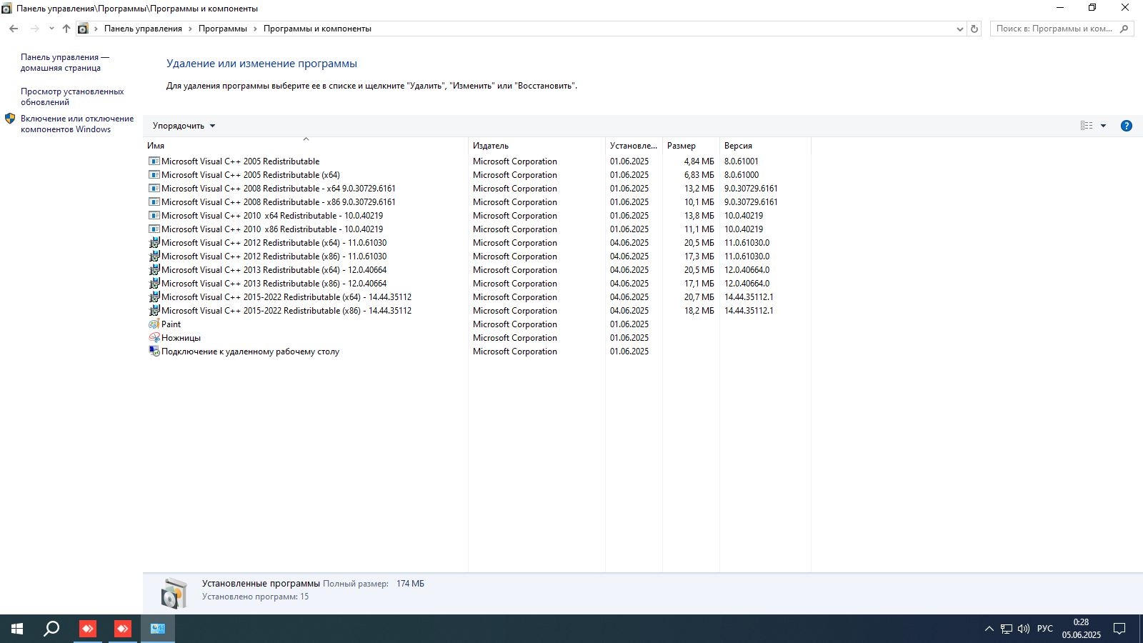Open the recent locations dropdown arrow

51,29
